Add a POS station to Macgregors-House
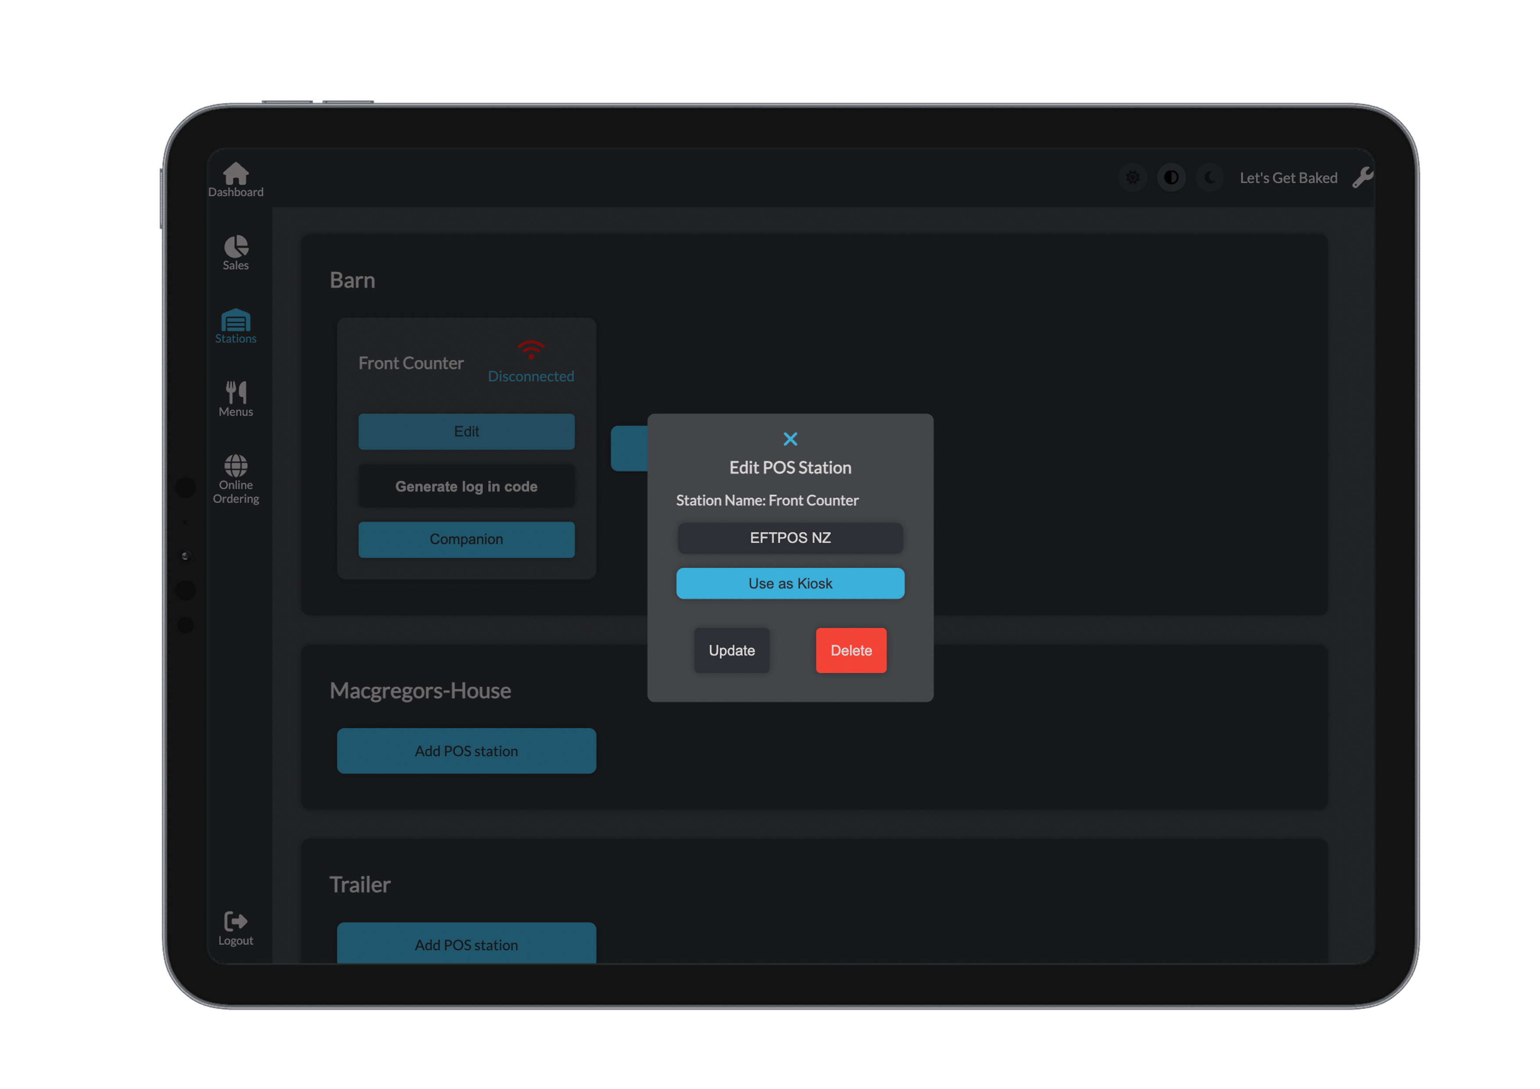 466,750
